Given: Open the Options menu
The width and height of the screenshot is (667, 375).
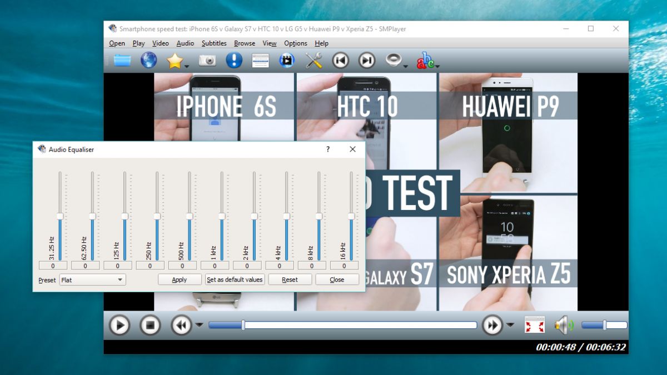Looking at the screenshot, I should coord(296,43).
